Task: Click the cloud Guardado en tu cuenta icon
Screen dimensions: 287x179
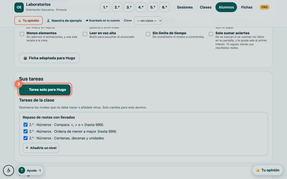Action: tap(87, 21)
